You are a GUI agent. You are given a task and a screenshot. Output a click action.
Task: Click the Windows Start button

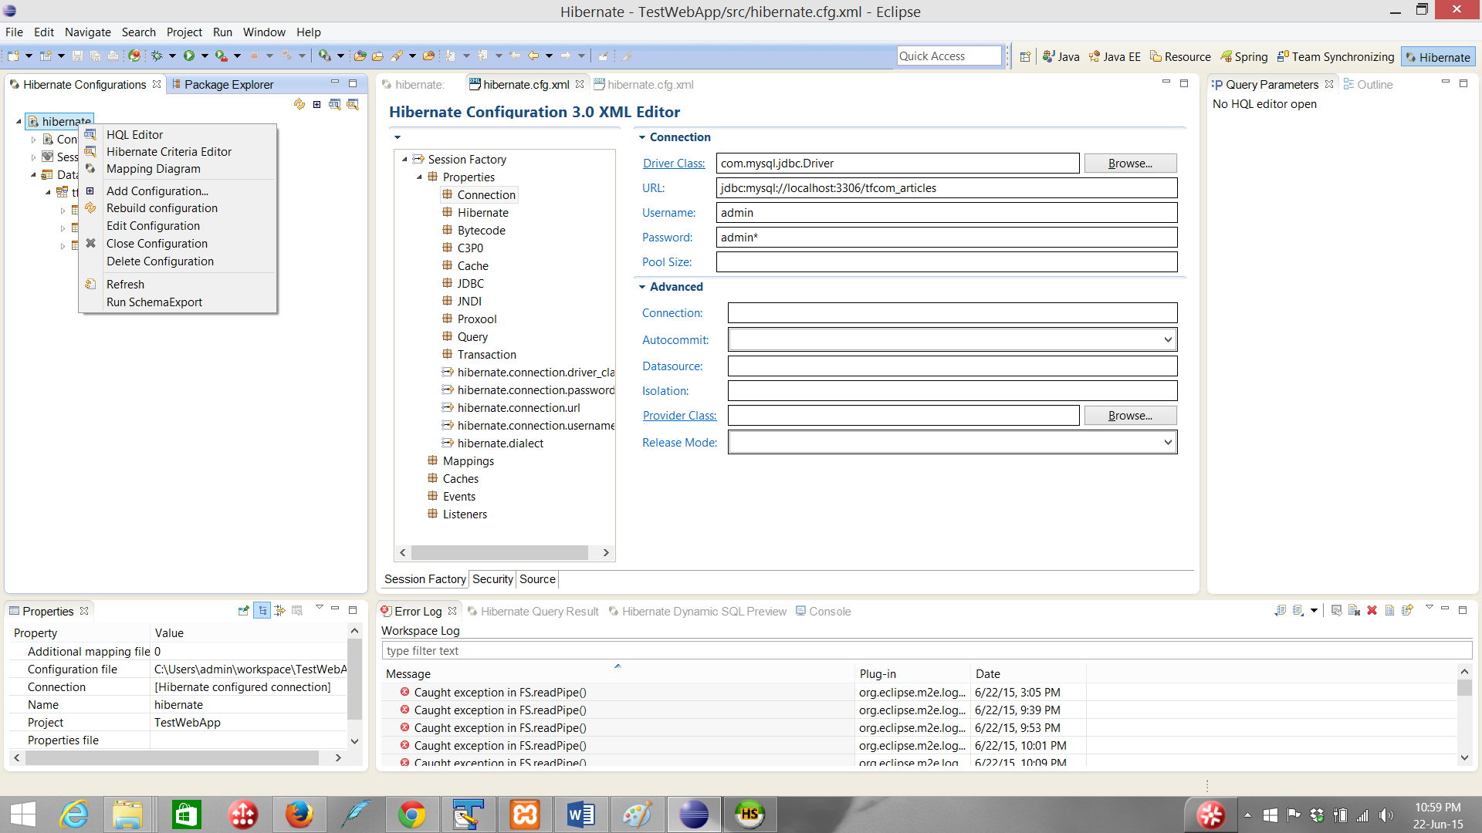(23, 814)
